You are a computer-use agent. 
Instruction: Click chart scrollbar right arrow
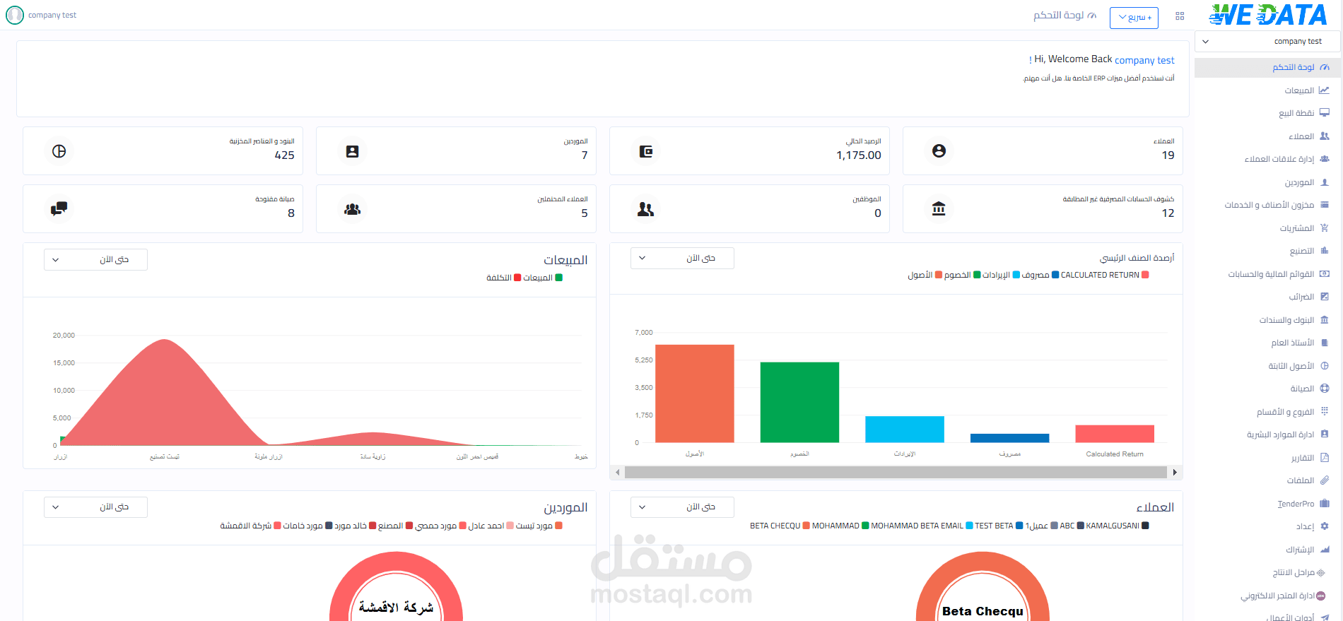pyautogui.click(x=1175, y=472)
